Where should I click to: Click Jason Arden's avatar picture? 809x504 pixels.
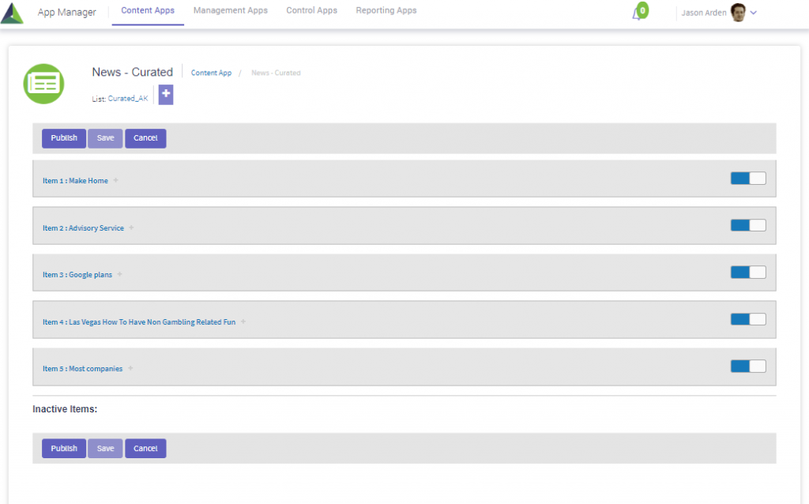point(738,13)
